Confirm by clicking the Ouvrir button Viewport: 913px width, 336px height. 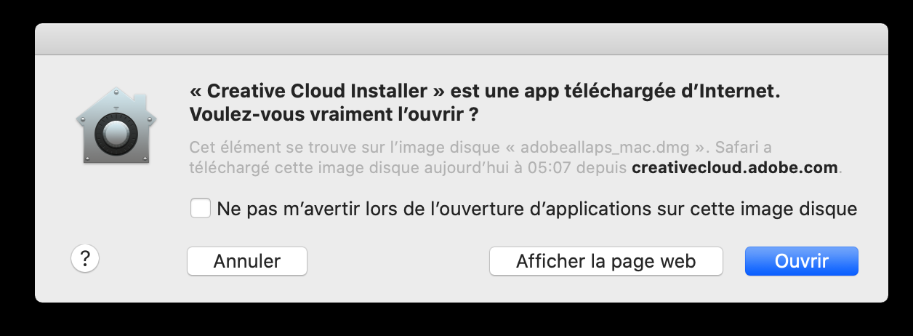pyautogui.click(x=801, y=261)
